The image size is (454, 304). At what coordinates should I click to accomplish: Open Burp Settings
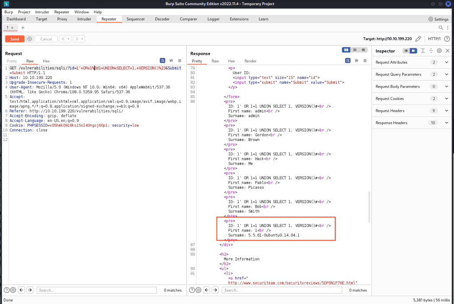coord(438,19)
